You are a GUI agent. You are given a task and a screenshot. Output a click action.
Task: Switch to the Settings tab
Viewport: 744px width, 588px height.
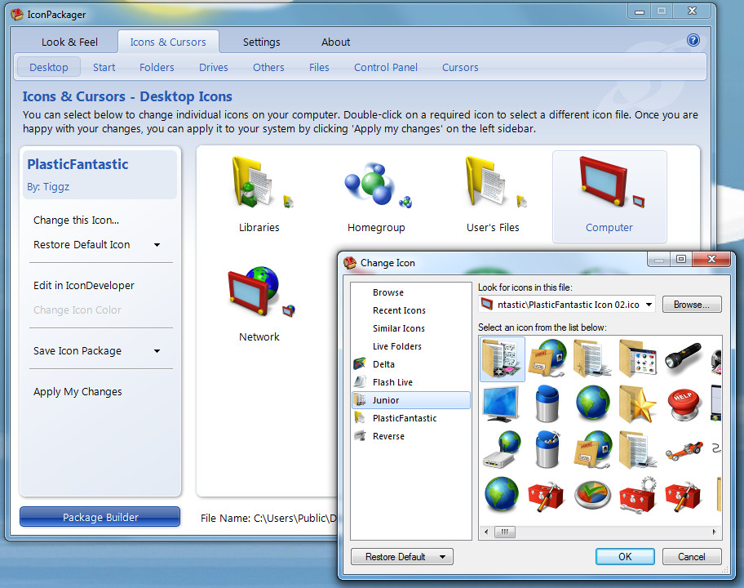click(261, 42)
